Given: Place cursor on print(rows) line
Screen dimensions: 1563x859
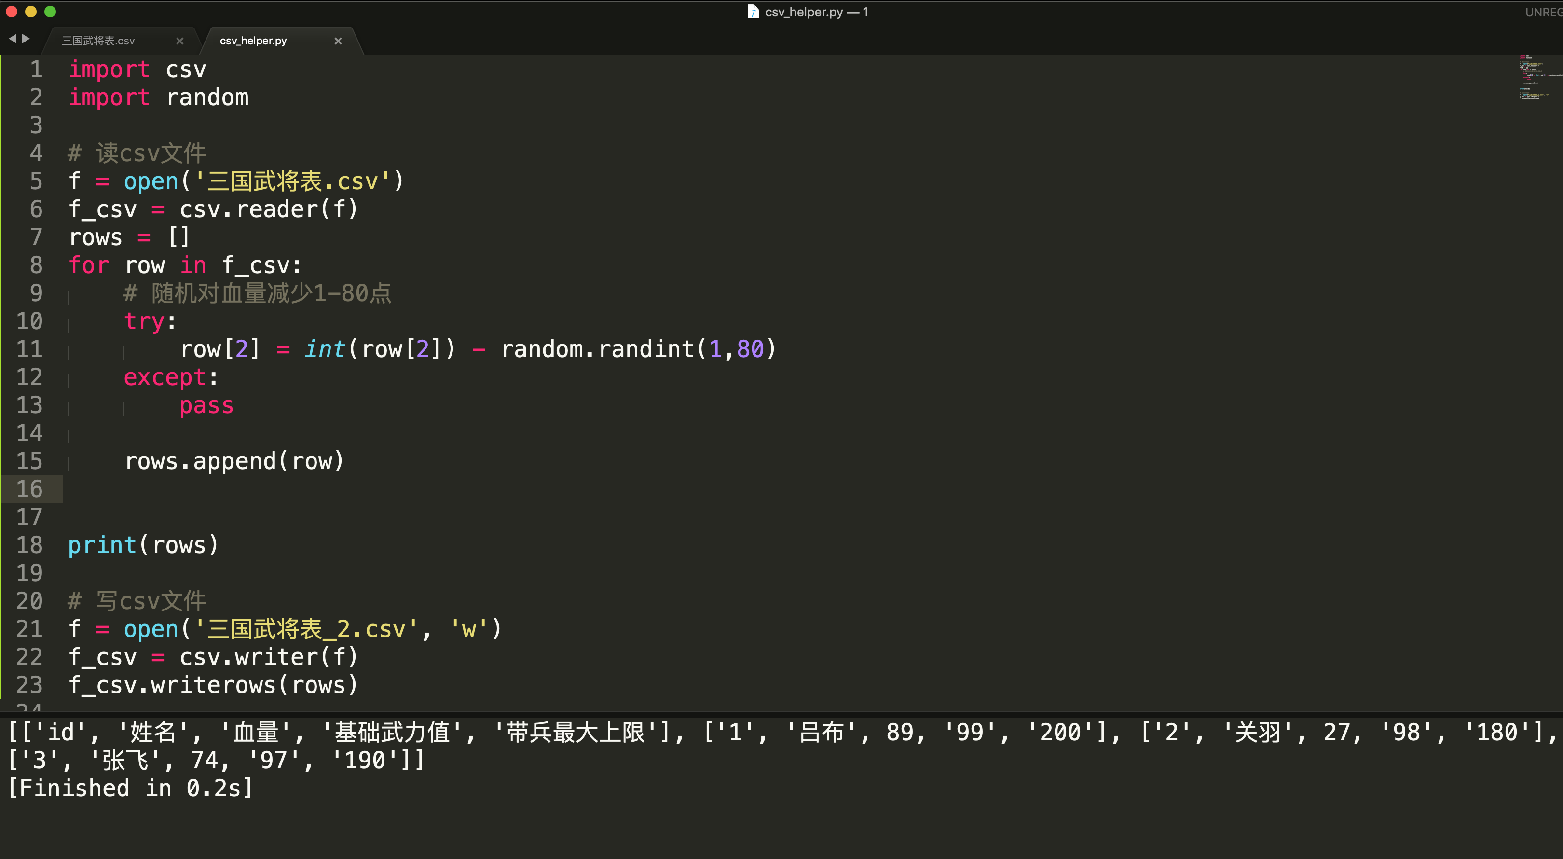Looking at the screenshot, I should coord(143,545).
